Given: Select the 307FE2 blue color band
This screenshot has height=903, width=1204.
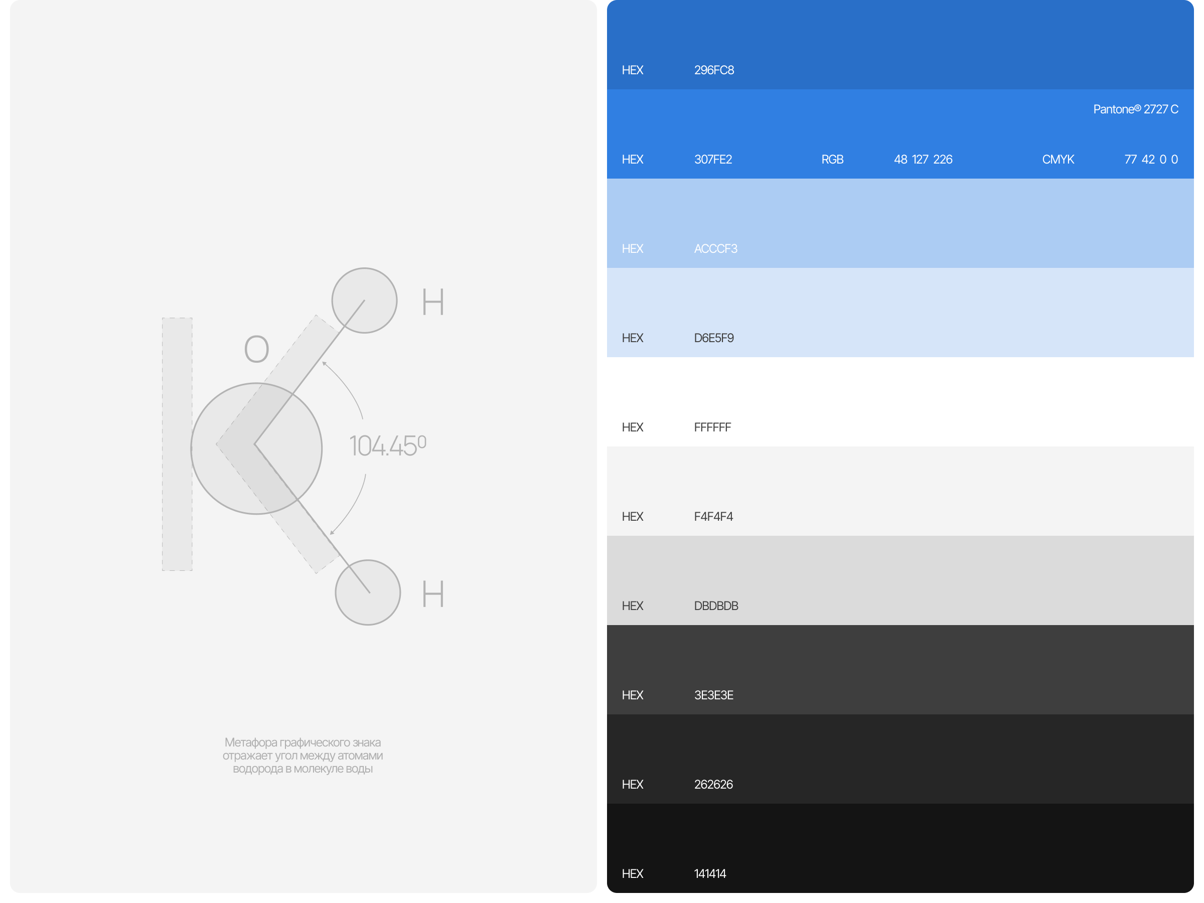Looking at the screenshot, I should [899, 133].
